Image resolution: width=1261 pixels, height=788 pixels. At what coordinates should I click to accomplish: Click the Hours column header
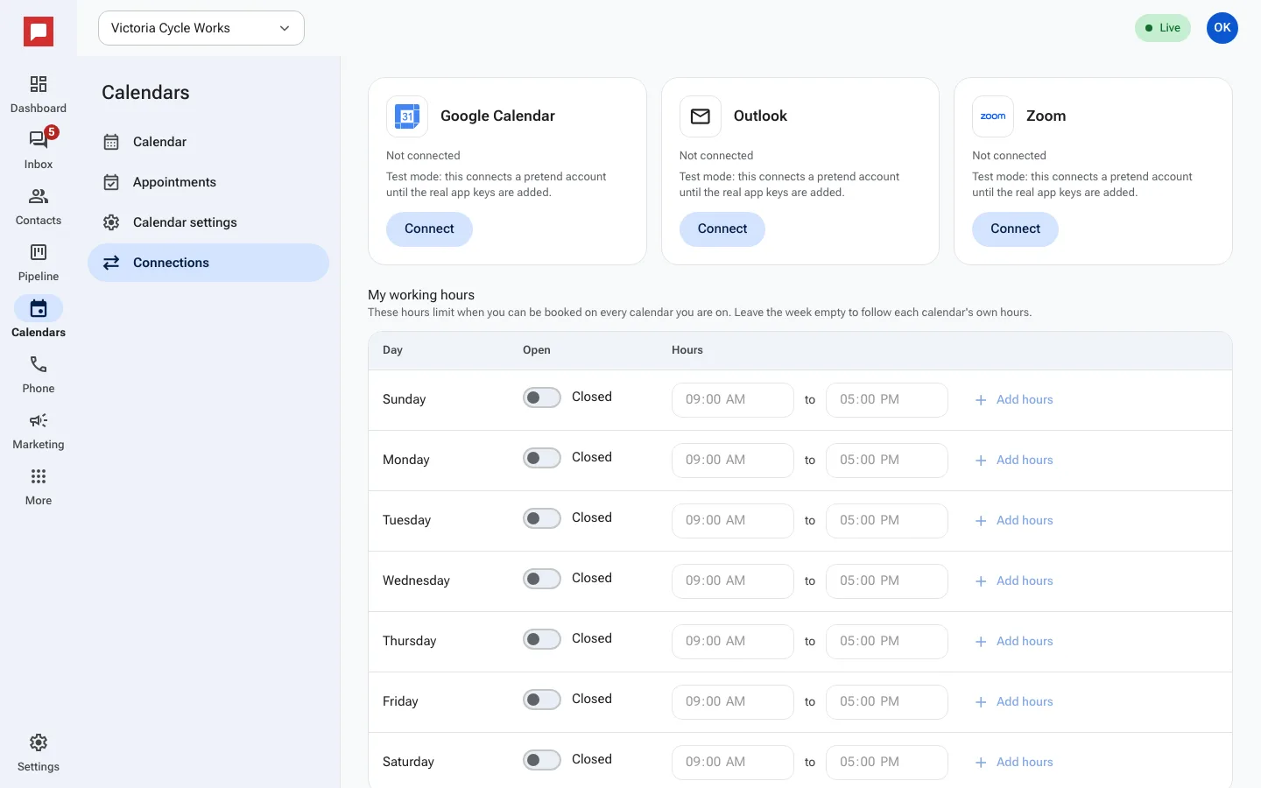[x=687, y=350]
